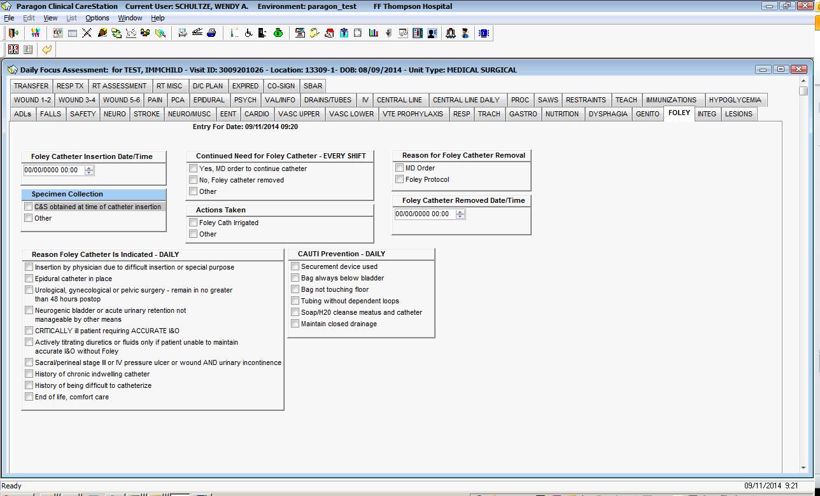This screenshot has height=496, width=820.
Task: Click the printer toolbar icon
Action: tap(211, 33)
